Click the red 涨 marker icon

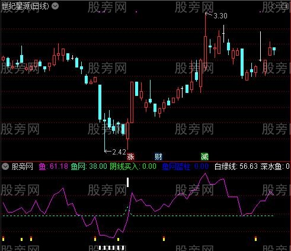click(130, 157)
